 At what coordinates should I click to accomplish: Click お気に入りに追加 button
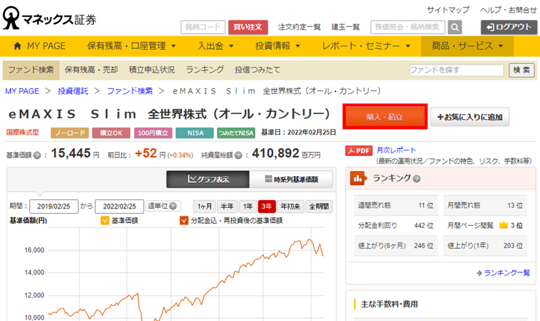pyautogui.click(x=469, y=117)
